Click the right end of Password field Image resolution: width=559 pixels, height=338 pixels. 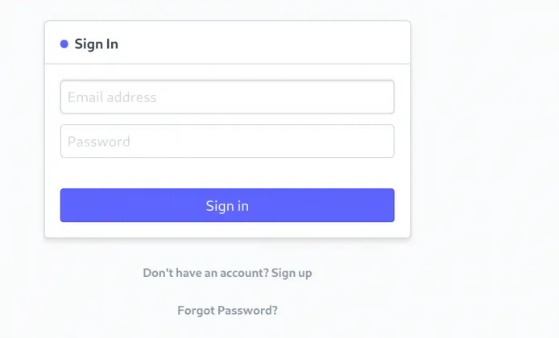pos(379,142)
